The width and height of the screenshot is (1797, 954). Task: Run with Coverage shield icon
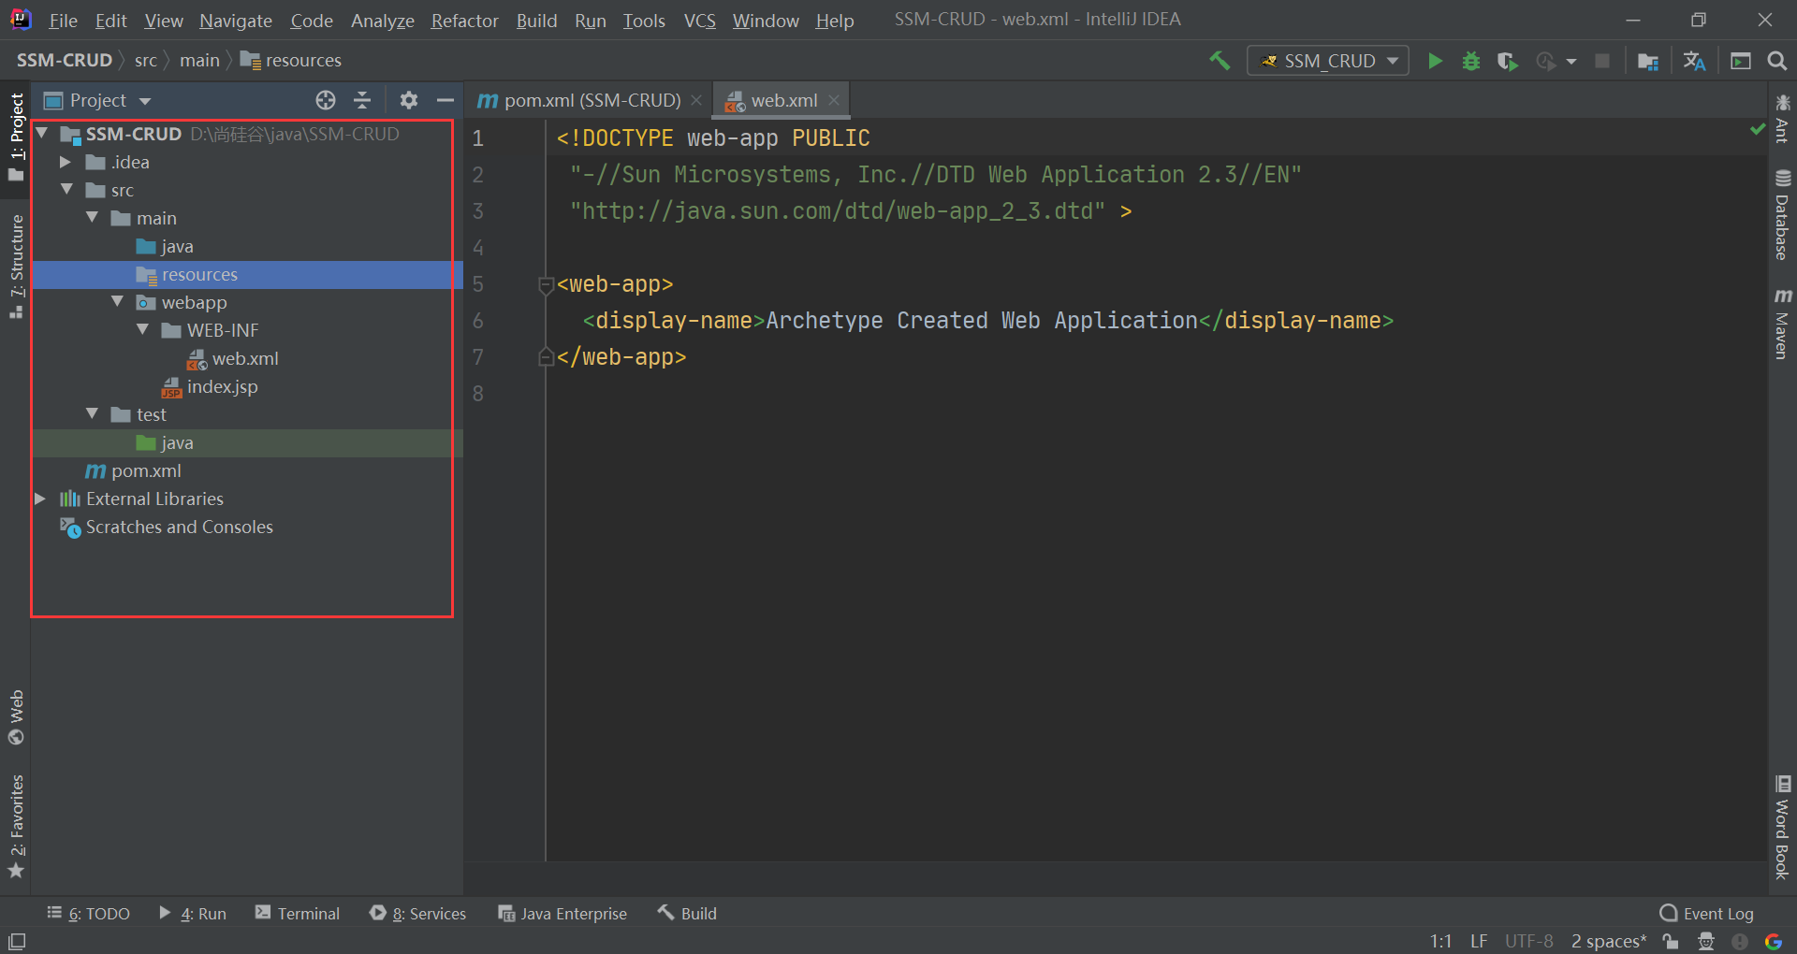1507,61
